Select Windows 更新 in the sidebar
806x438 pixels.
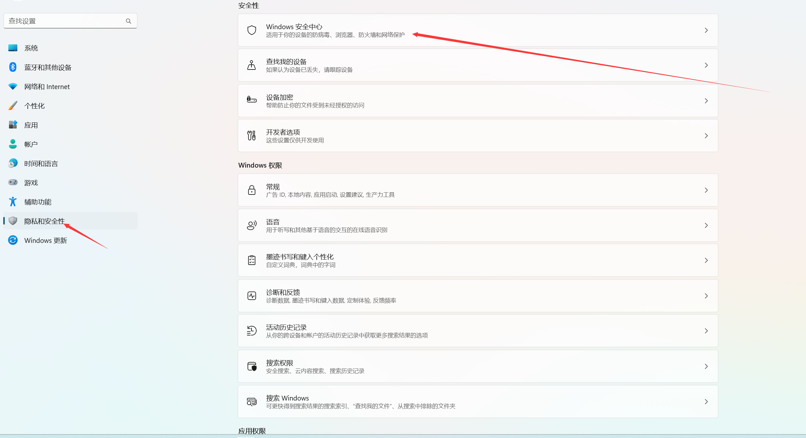pos(70,240)
